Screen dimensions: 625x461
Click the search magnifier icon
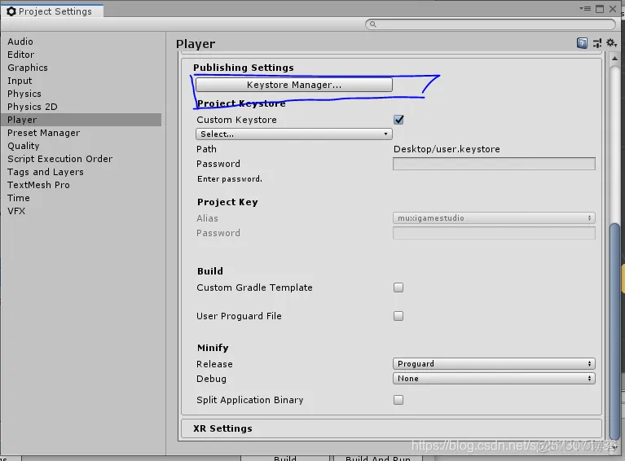(372, 24)
